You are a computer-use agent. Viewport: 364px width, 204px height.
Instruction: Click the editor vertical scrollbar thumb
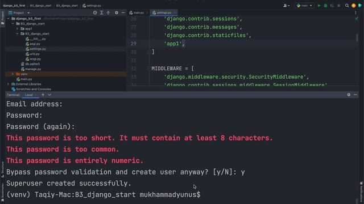point(357,37)
